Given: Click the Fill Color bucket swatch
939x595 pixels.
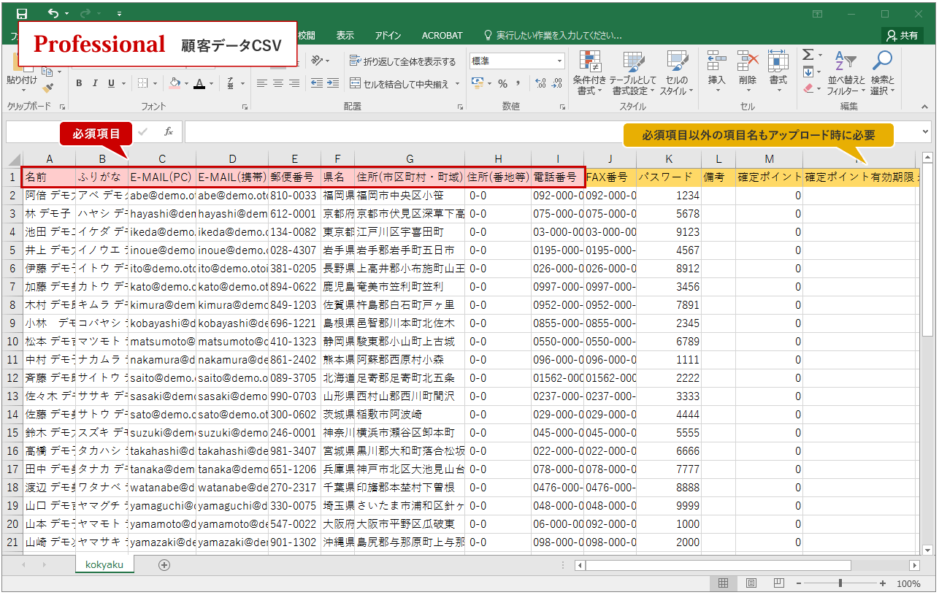Looking at the screenshot, I should (x=175, y=83).
